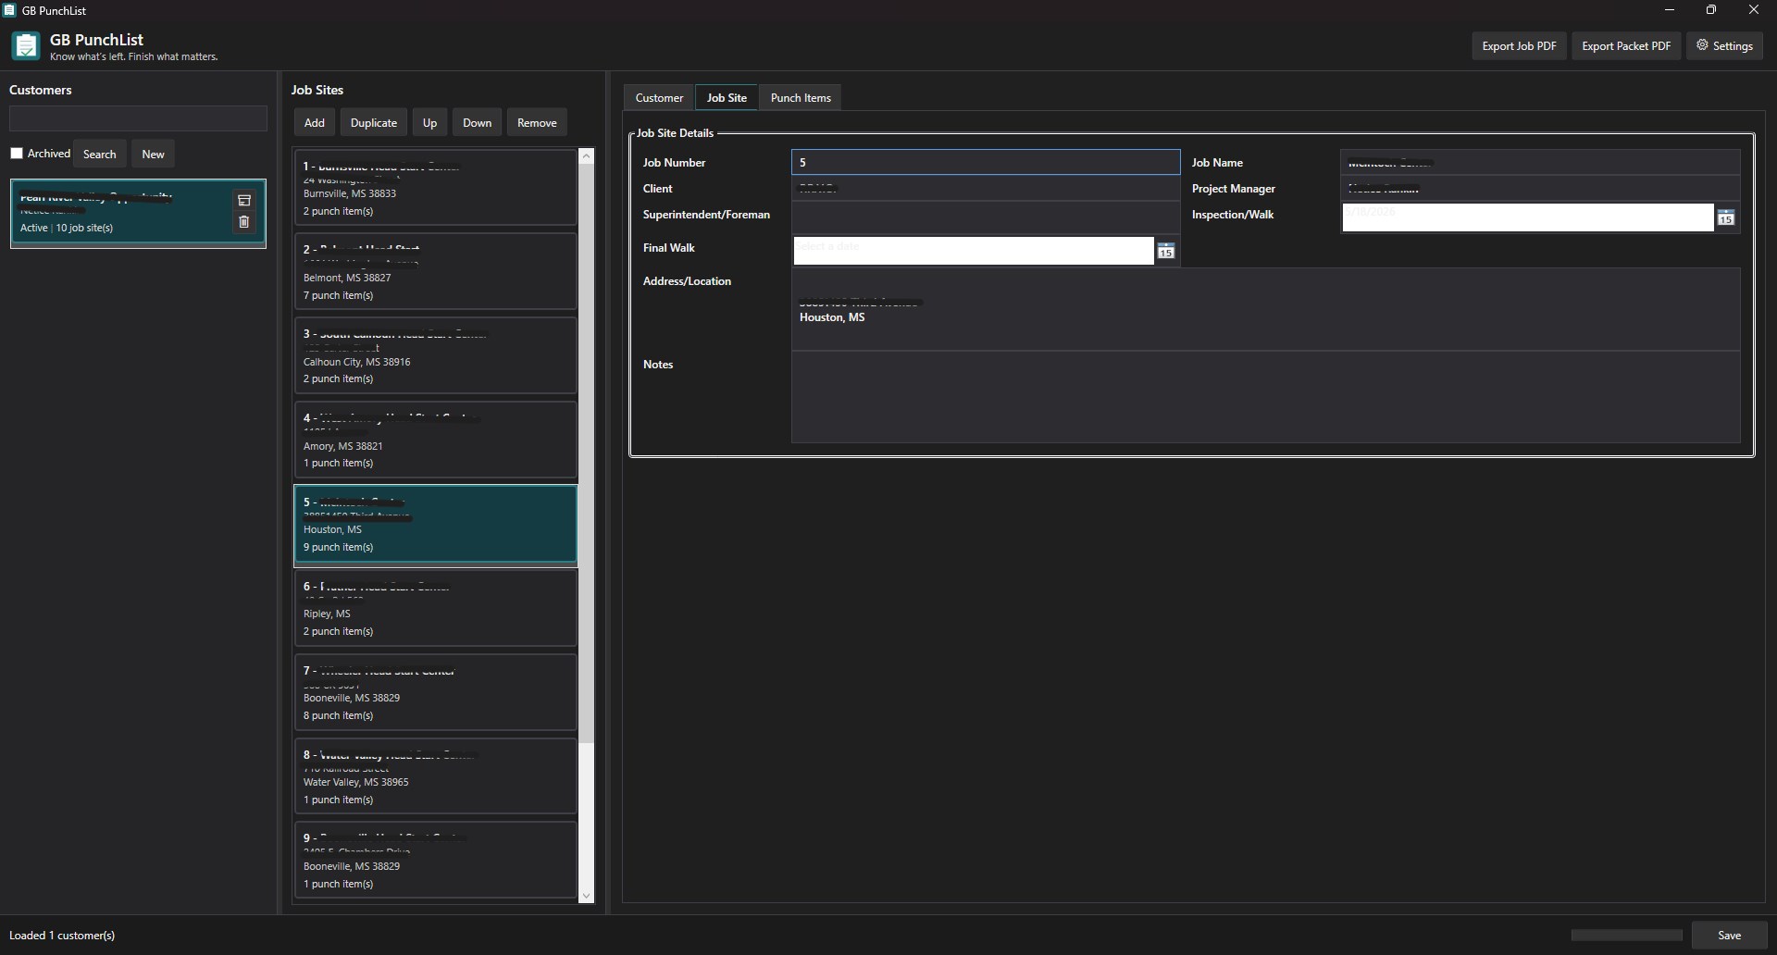
Task: Open the Customer tab
Action: coord(659,98)
